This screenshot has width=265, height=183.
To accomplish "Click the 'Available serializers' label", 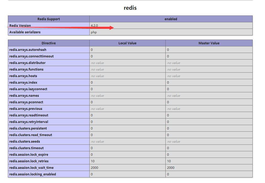I will pyautogui.click(x=25, y=32).
